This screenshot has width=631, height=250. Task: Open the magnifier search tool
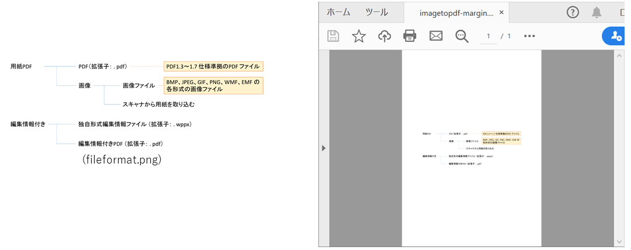point(462,36)
